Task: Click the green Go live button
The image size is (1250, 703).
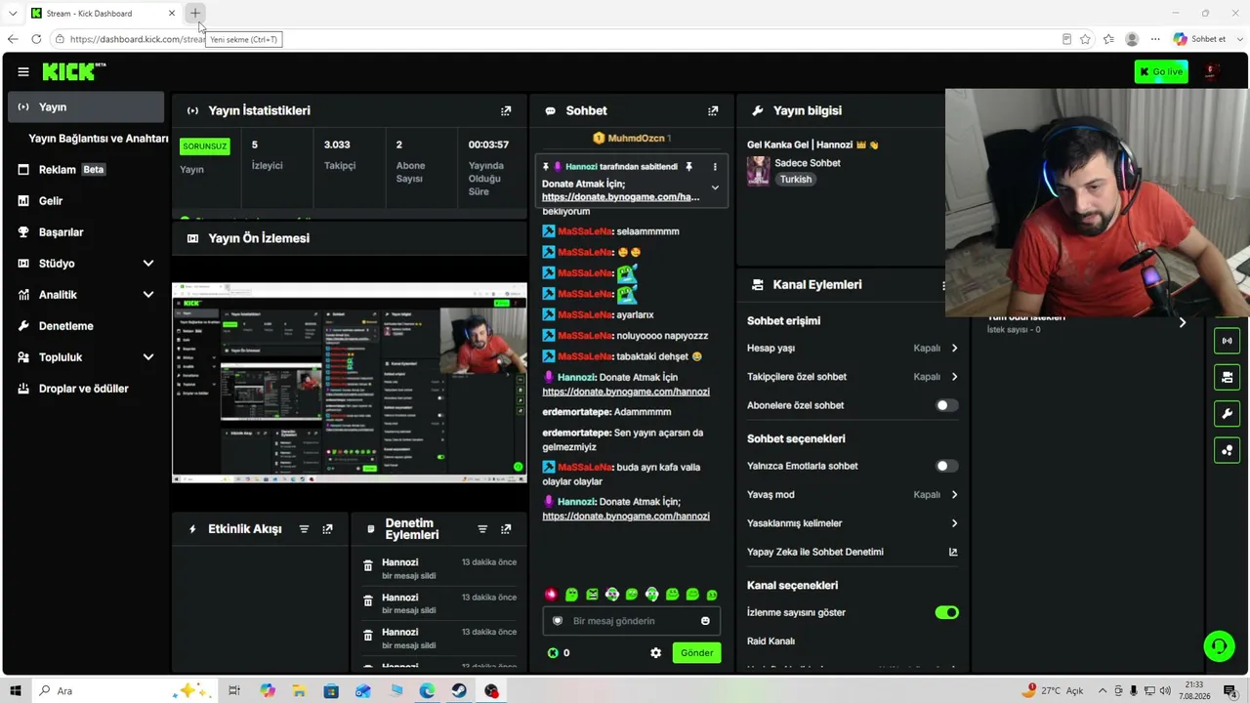Action: click(x=1161, y=71)
